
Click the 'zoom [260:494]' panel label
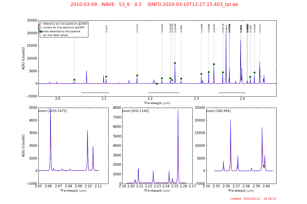tap(218, 111)
